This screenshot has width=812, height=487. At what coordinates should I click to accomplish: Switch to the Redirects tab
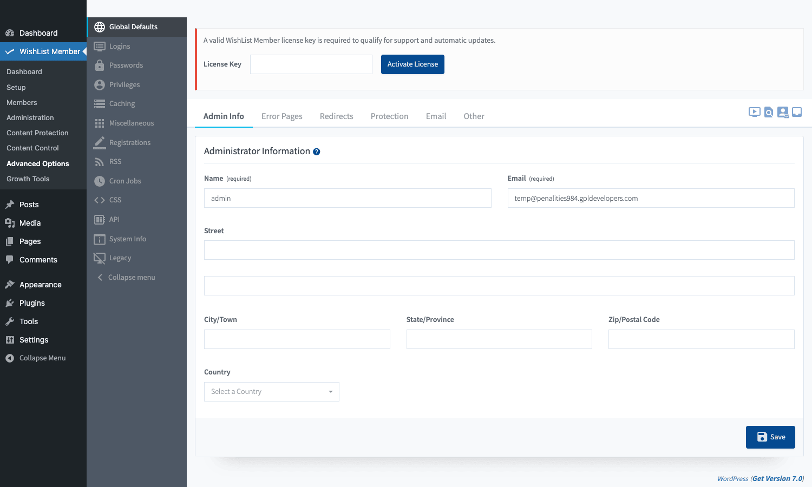pyautogui.click(x=337, y=116)
